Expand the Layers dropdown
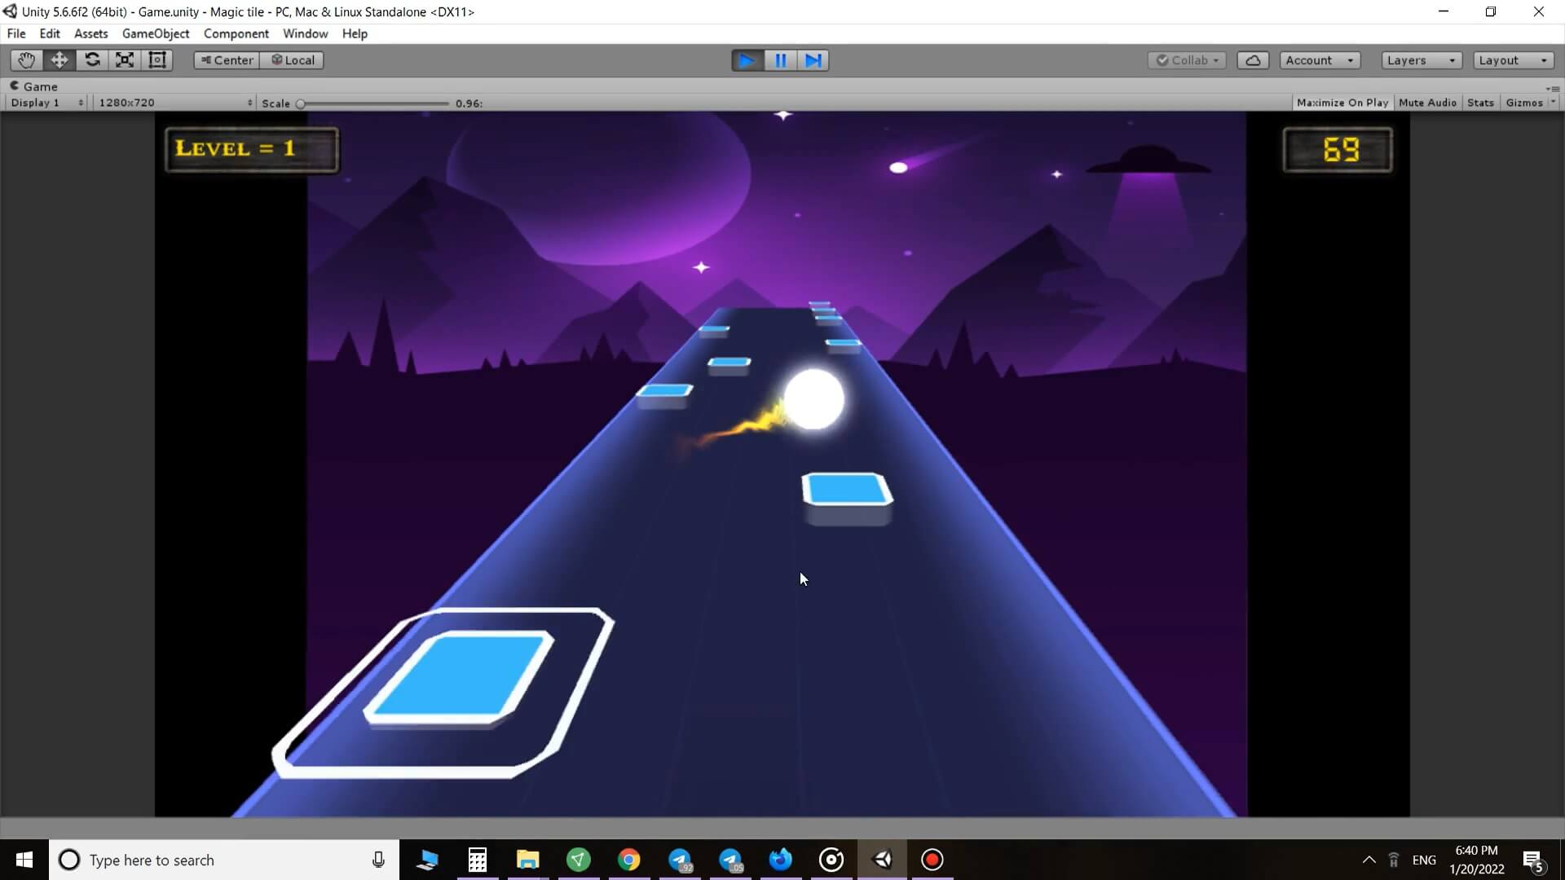Viewport: 1565px width, 880px height. point(1421,60)
